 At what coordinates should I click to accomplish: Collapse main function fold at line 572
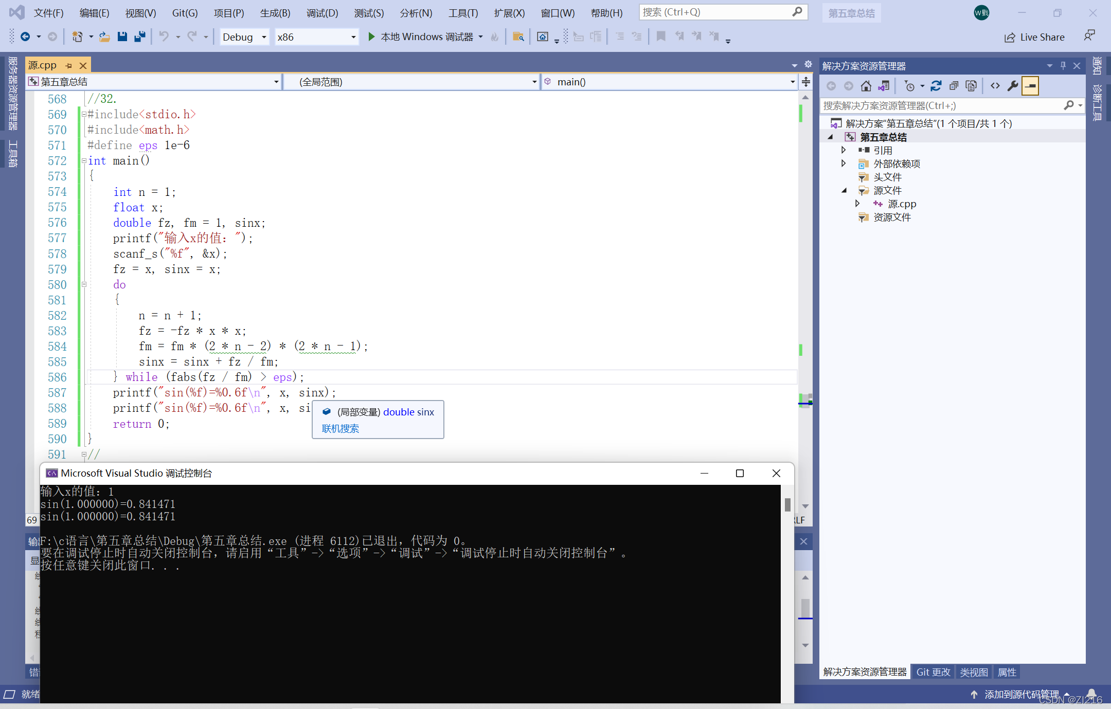[84, 160]
